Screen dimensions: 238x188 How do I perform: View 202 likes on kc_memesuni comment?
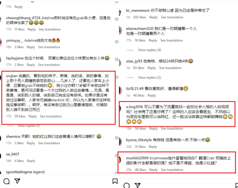tap(140, 17)
